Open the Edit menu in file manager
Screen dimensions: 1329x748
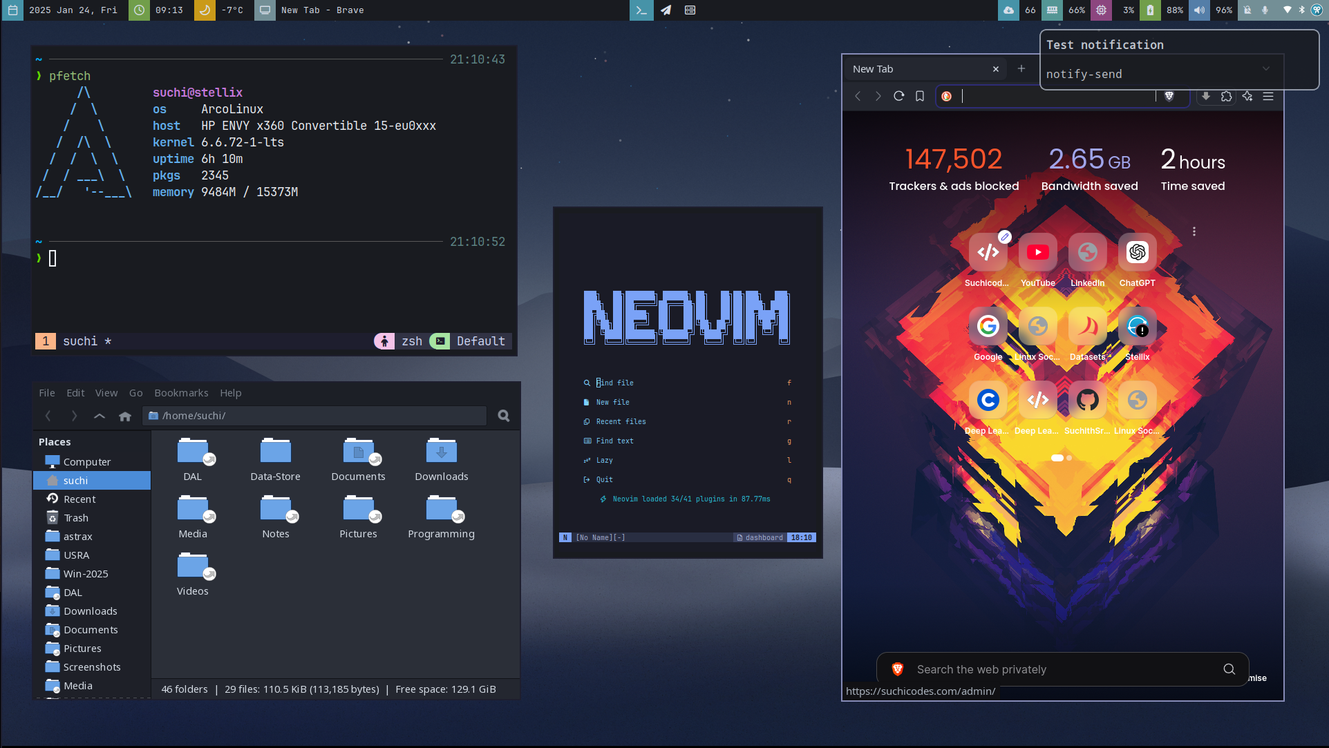pos(75,392)
